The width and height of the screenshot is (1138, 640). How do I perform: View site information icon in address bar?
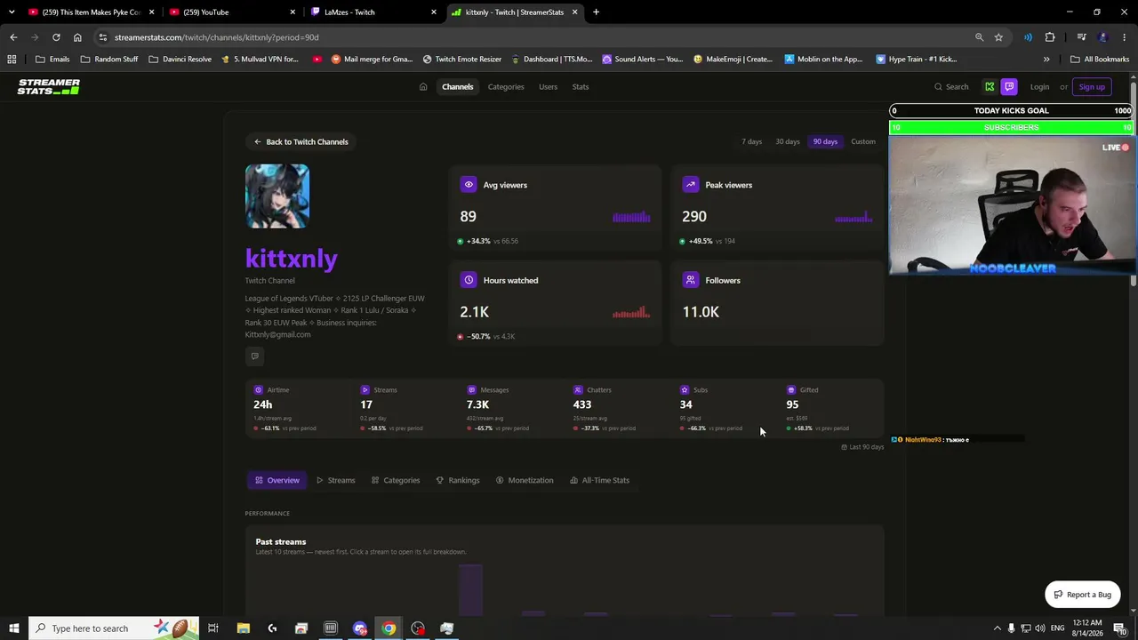coord(103,37)
